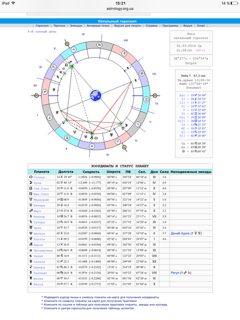Select the Taurus sign on the wheel
The height and width of the screenshot is (320, 240).
click(138, 124)
